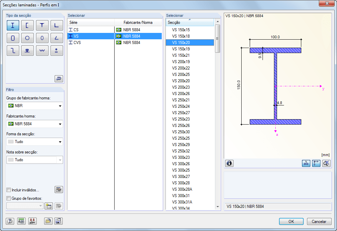Select the rectangular hollow section type icon
337x231 pixels.
point(13,38)
